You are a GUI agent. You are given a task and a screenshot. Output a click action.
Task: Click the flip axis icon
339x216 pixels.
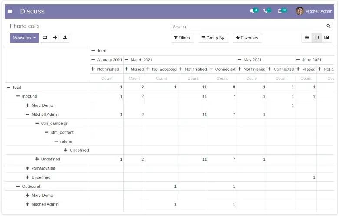(45, 38)
